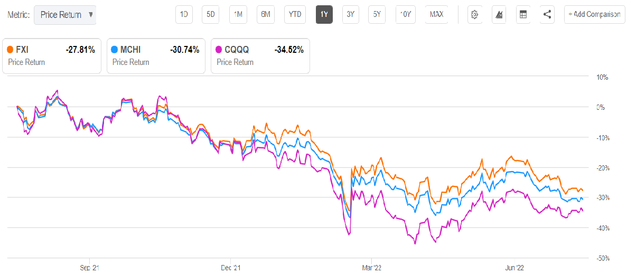Click the magenta CQQQ legend dot
The width and height of the screenshot is (627, 274).
pos(218,50)
